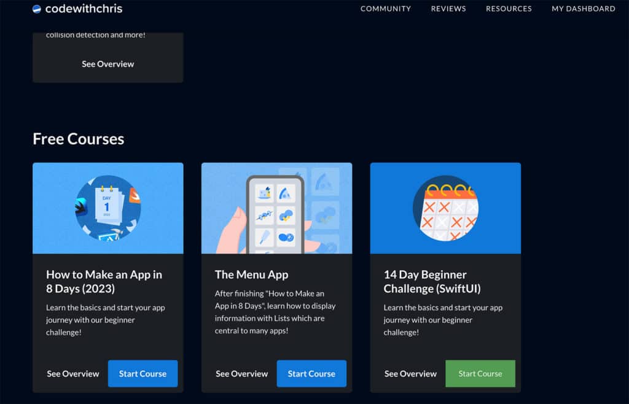This screenshot has width=629, height=404.
Task: Click the Free Courses section heading
Action: (x=78, y=139)
